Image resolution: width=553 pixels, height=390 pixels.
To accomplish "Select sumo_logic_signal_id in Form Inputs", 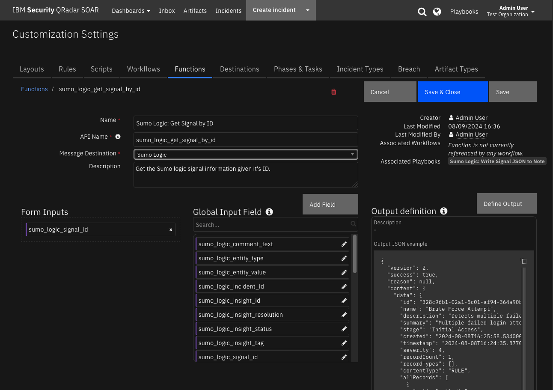I will [x=101, y=229].
